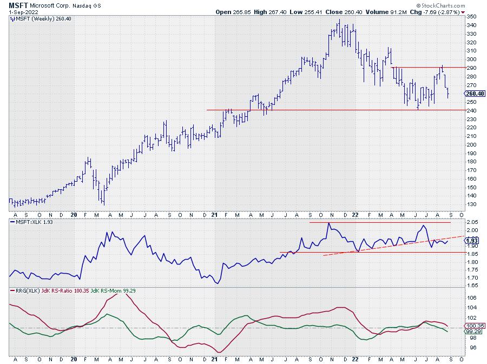Click the 240 price axis label
Viewport: 487px width, 364px height.
pos(472,110)
